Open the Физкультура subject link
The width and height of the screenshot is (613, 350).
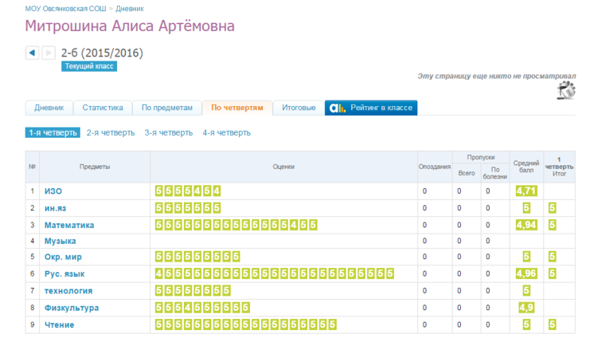(72, 308)
